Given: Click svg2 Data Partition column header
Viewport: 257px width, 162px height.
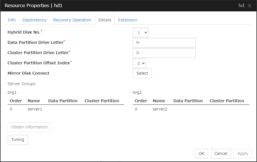Looking at the screenshot, I should tap(188, 101).
